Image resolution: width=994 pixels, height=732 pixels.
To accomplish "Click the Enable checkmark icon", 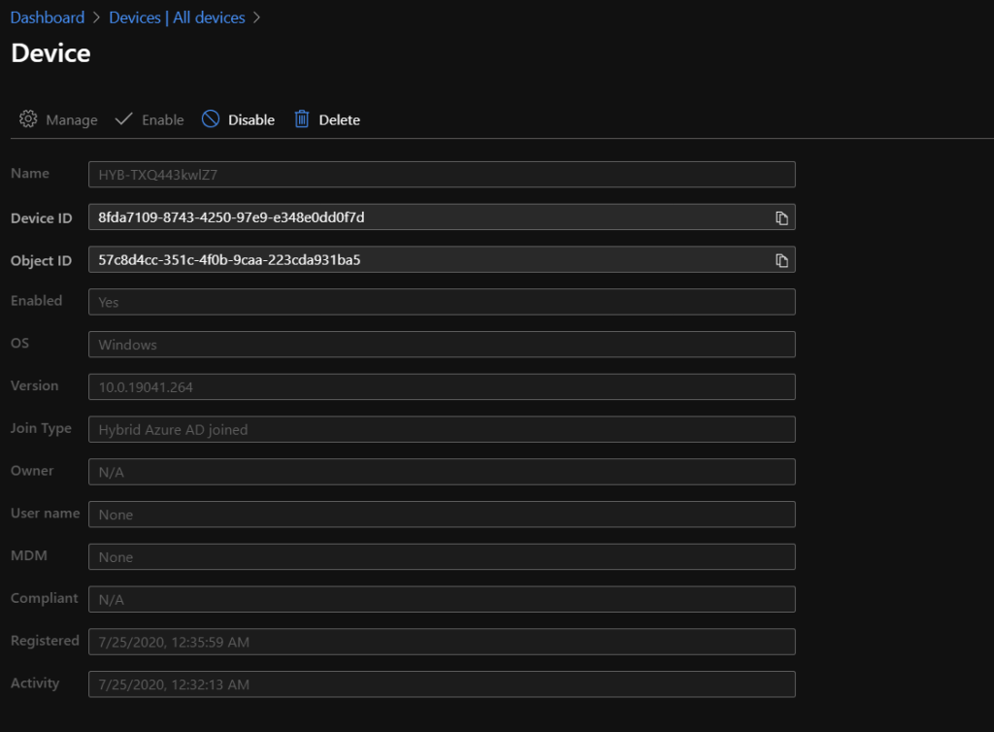I will 123,119.
